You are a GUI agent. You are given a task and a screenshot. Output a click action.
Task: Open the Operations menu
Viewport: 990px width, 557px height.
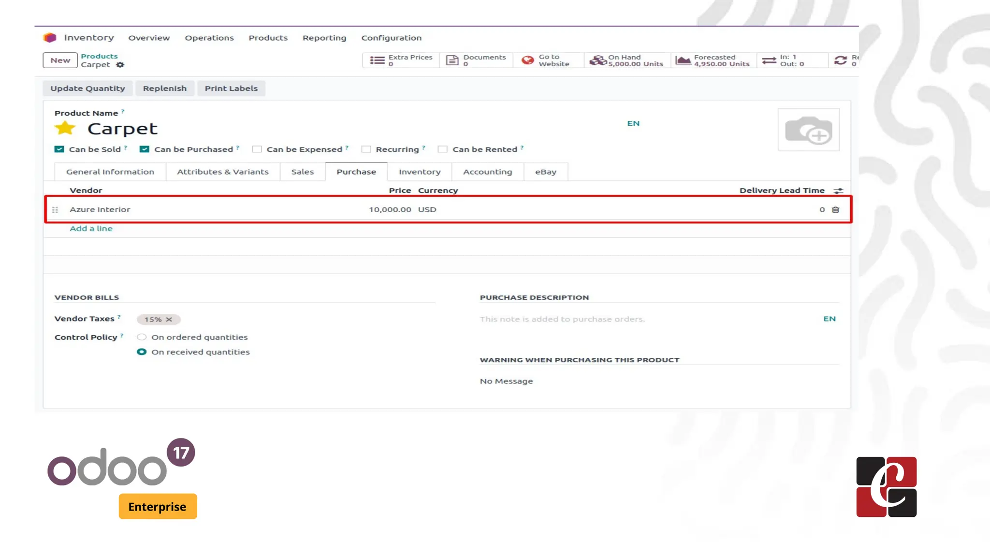coord(209,38)
